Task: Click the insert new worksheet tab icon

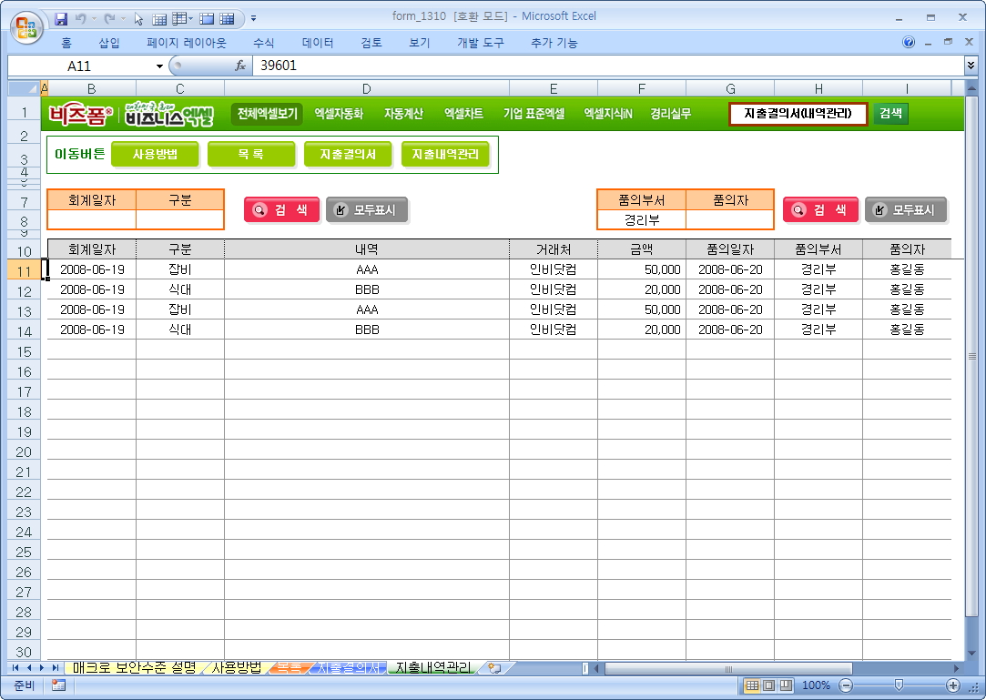Action: coord(494,668)
